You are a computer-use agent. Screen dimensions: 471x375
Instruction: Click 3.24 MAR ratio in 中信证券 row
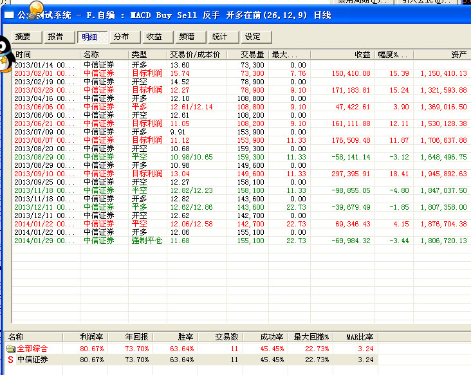pos(365,360)
